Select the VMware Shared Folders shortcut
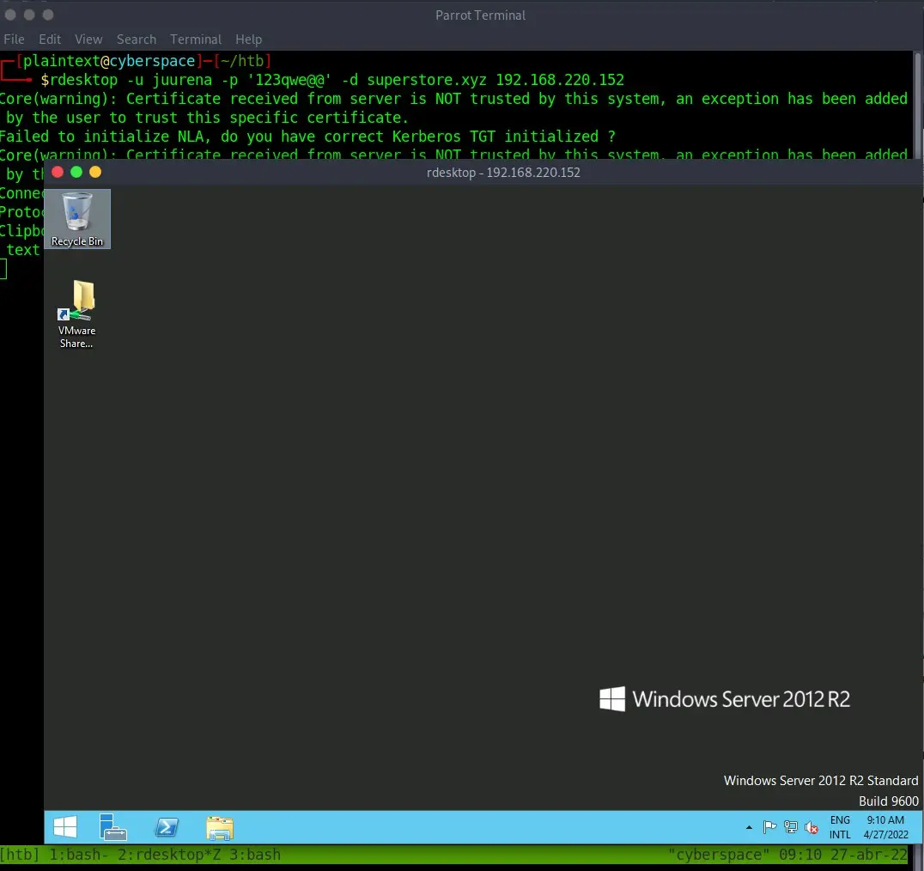 [x=76, y=314]
